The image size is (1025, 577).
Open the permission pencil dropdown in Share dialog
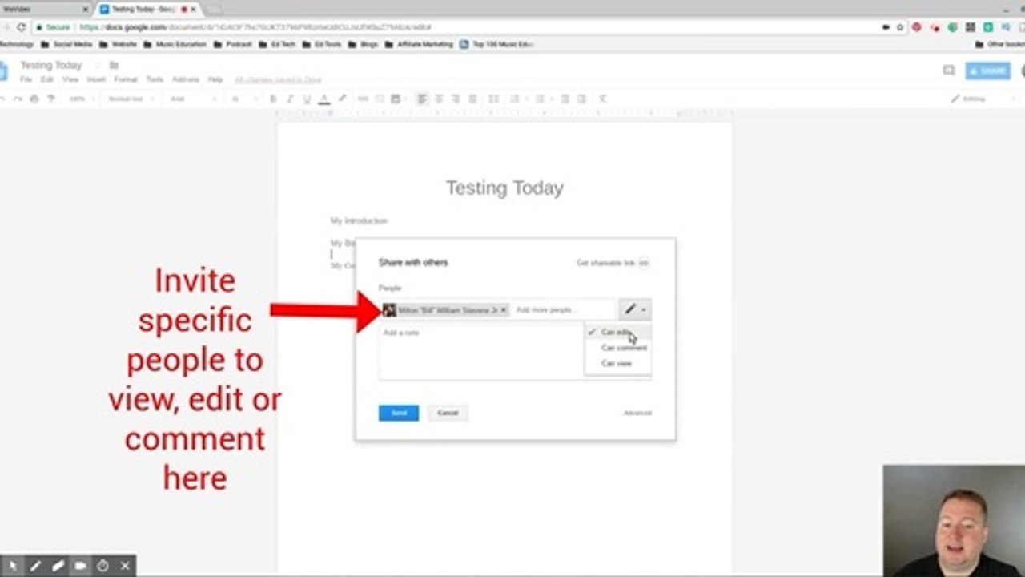click(x=635, y=309)
